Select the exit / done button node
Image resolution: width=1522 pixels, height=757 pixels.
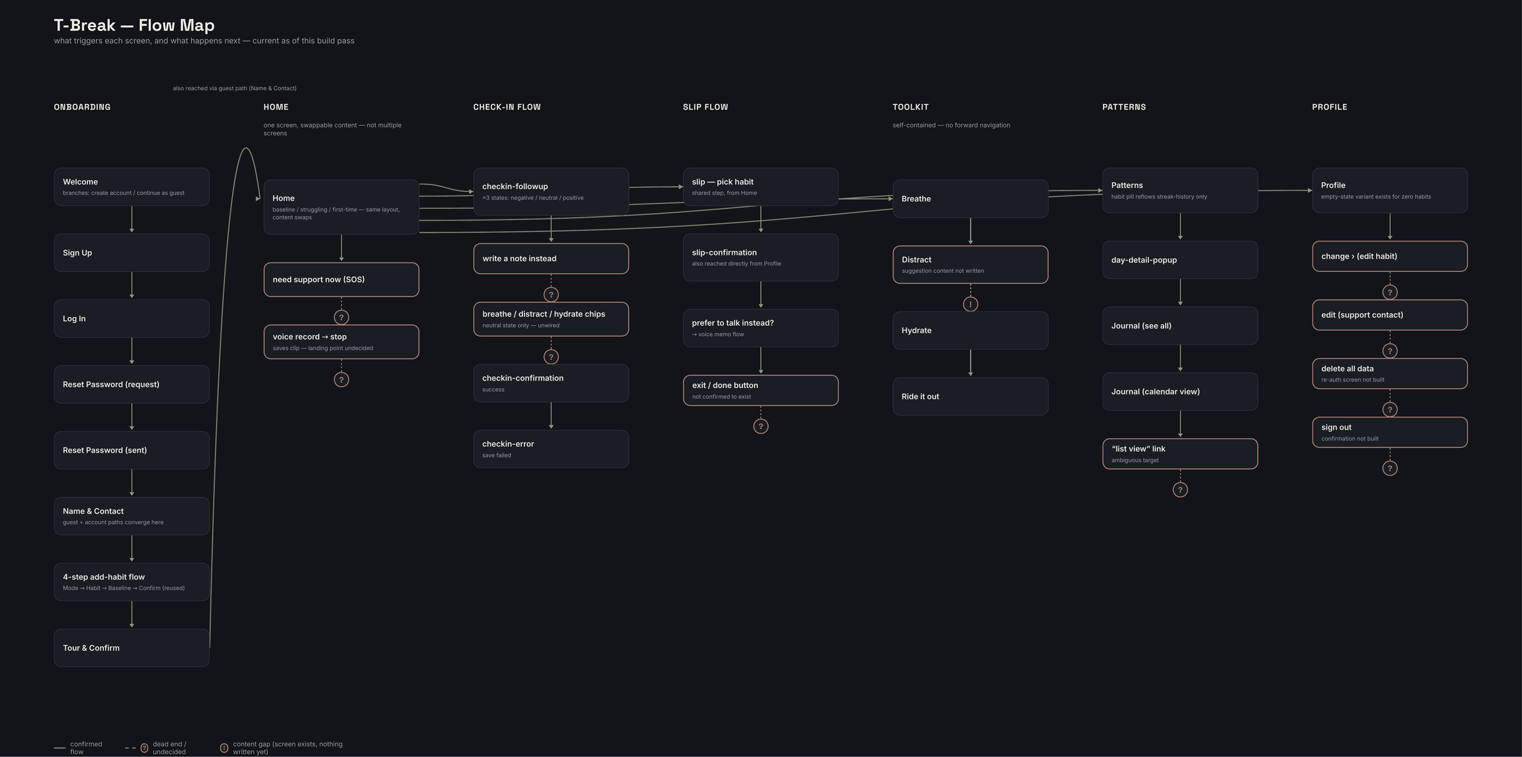[761, 391]
